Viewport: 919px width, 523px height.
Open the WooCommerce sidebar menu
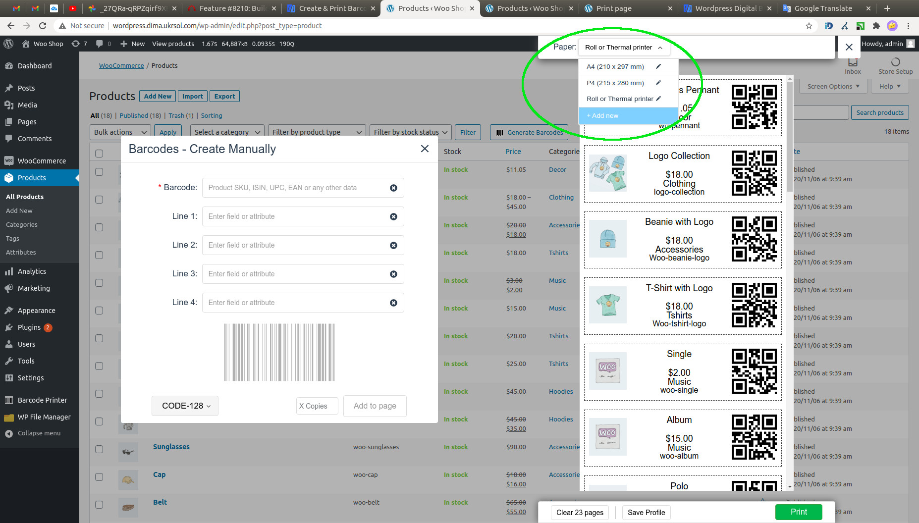40,161
